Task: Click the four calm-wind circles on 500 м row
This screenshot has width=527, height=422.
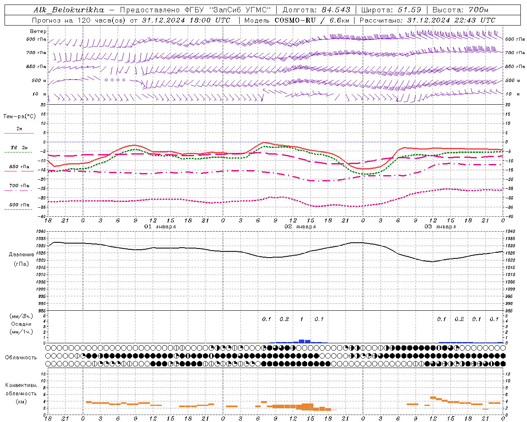Action: coord(115,80)
